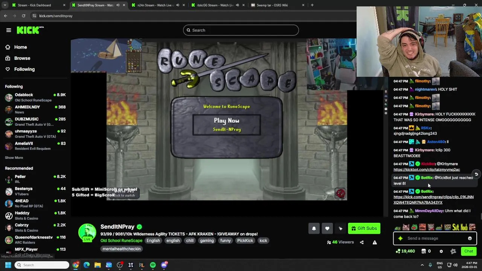The width and height of the screenshot is (482, 271).
Task: Click the share stream icon
Action: coord(362,242)
